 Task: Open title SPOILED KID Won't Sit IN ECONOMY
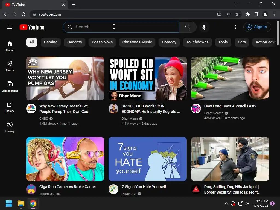pos(151,109)
